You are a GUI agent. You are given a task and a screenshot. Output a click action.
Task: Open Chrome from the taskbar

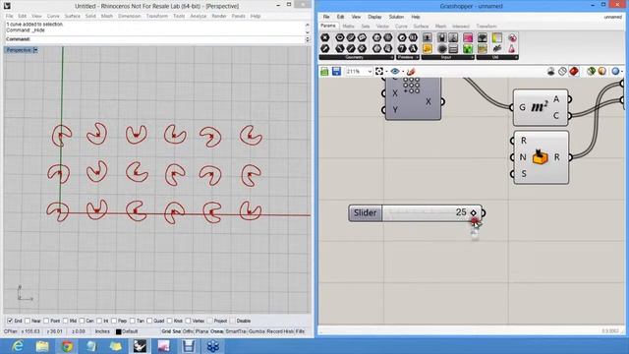67,346
